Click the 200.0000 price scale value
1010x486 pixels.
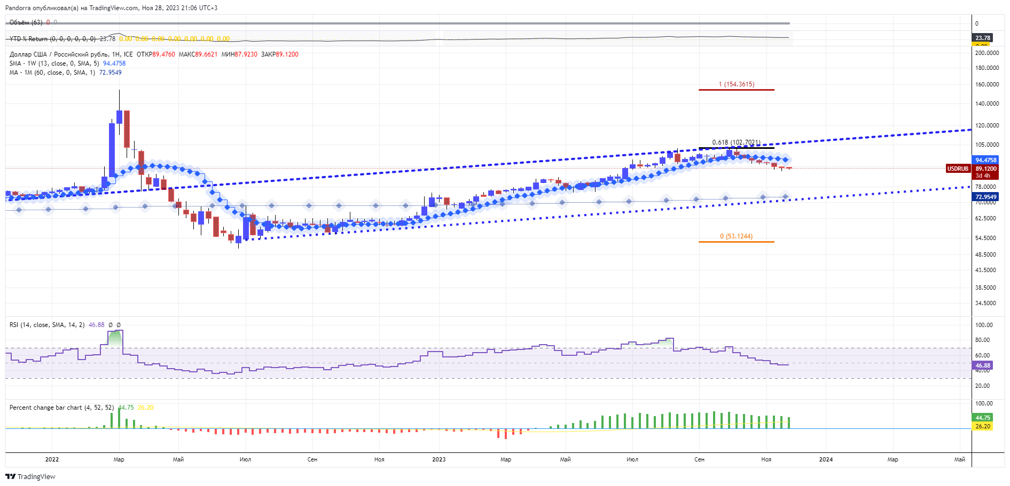(x=987, y=53)
